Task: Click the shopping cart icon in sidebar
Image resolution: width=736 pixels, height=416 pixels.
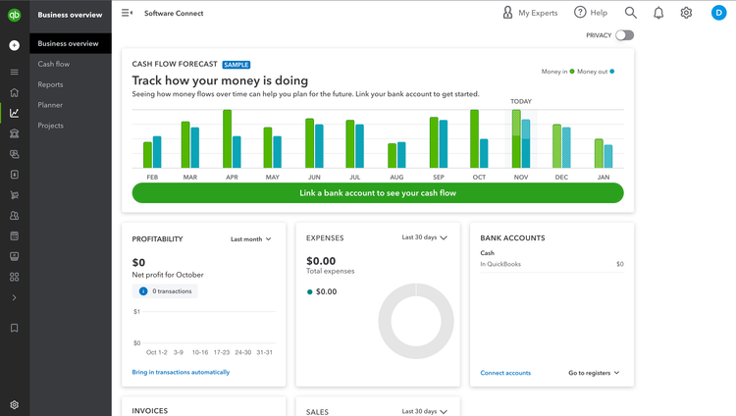Action: pyautogui.click(x=15, y=195)
